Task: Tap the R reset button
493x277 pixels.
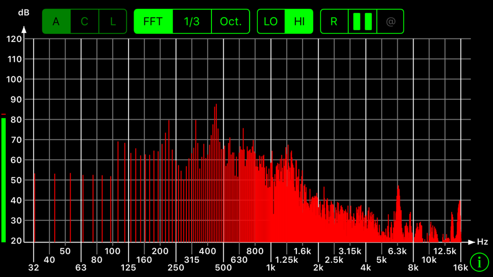Action: tap(334, 21)
